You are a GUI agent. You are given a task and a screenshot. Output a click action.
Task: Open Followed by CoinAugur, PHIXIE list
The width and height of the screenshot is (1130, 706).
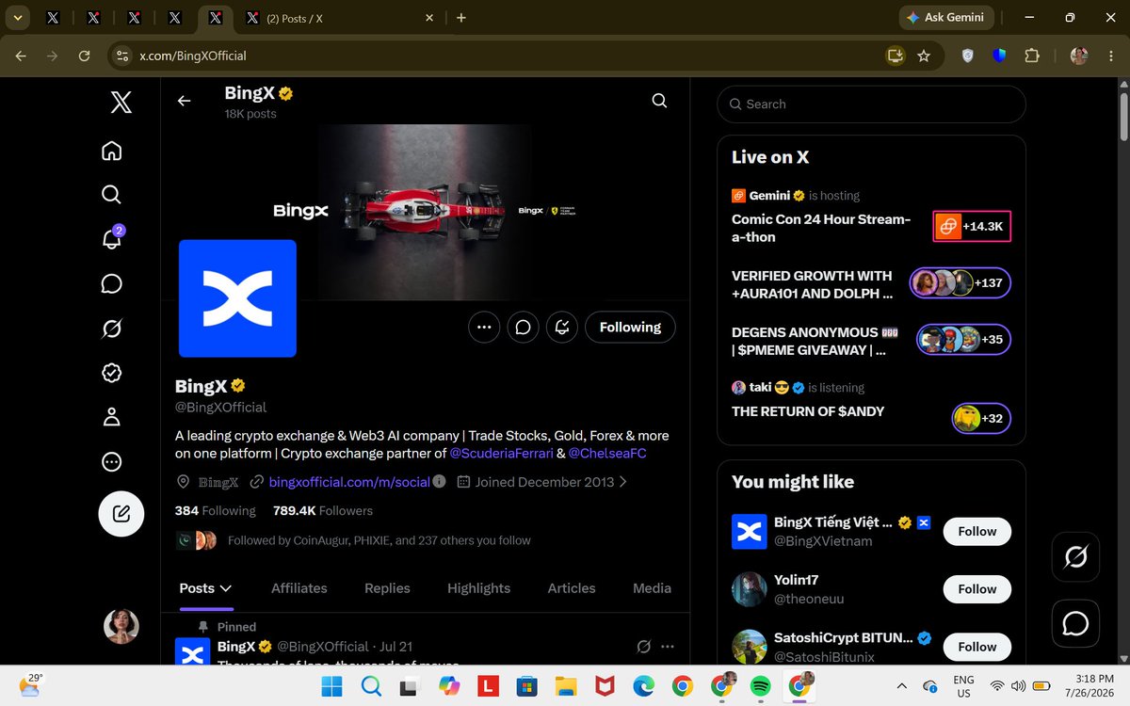(379, 540)
